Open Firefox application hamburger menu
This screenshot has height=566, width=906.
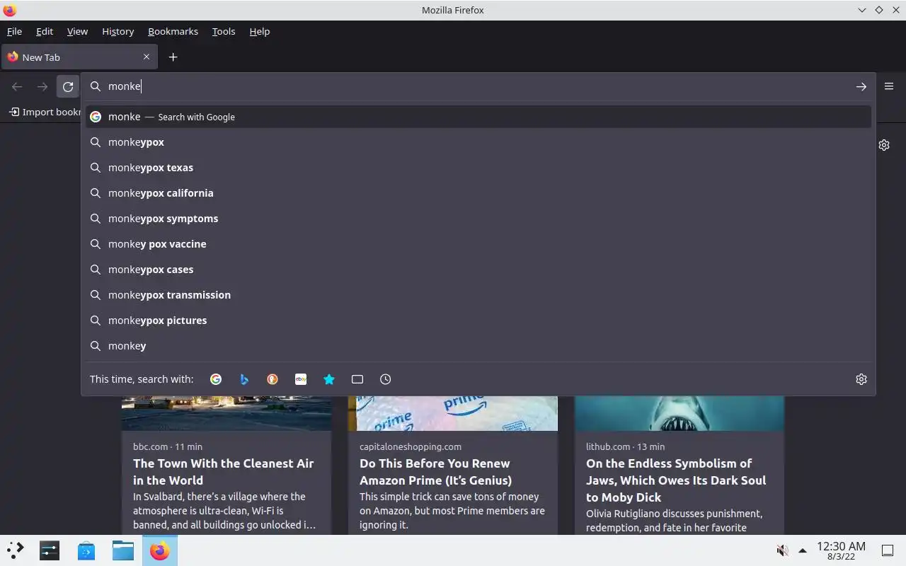pos(889,86)
